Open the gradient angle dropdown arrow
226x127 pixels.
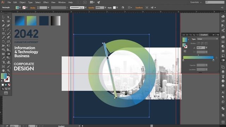click(x=206, y=48)
